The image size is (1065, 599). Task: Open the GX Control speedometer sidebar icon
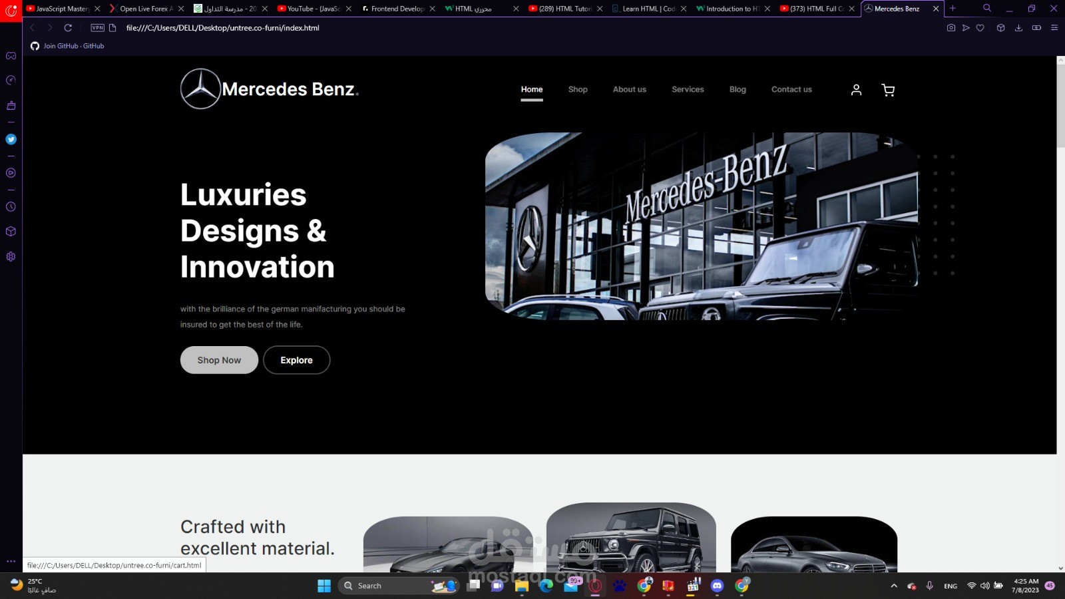pos(11,81)
